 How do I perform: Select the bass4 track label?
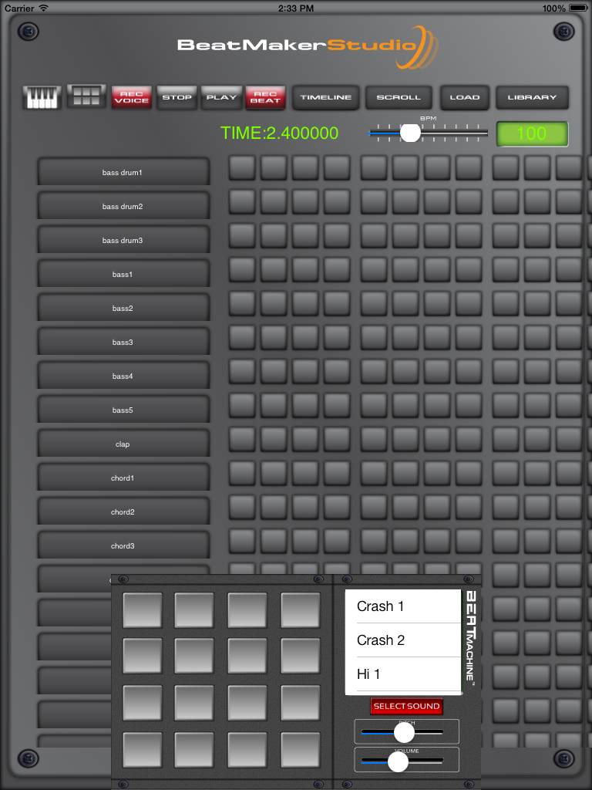123,376
